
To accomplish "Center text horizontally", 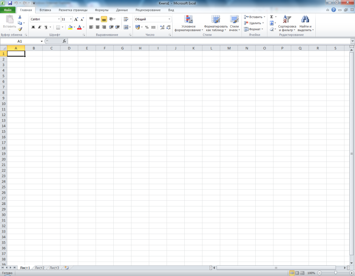I will point(97,27).
